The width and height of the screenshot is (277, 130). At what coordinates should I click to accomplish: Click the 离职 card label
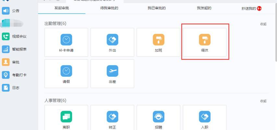[x=66, y=127]
